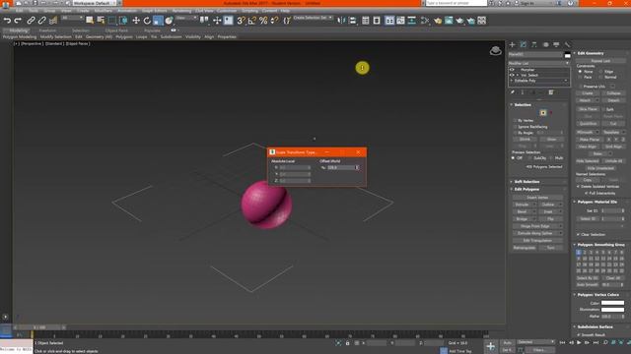Click the Unlink Selection icon
The width and height of the screenshot is (631, 354).
point(41,20)
